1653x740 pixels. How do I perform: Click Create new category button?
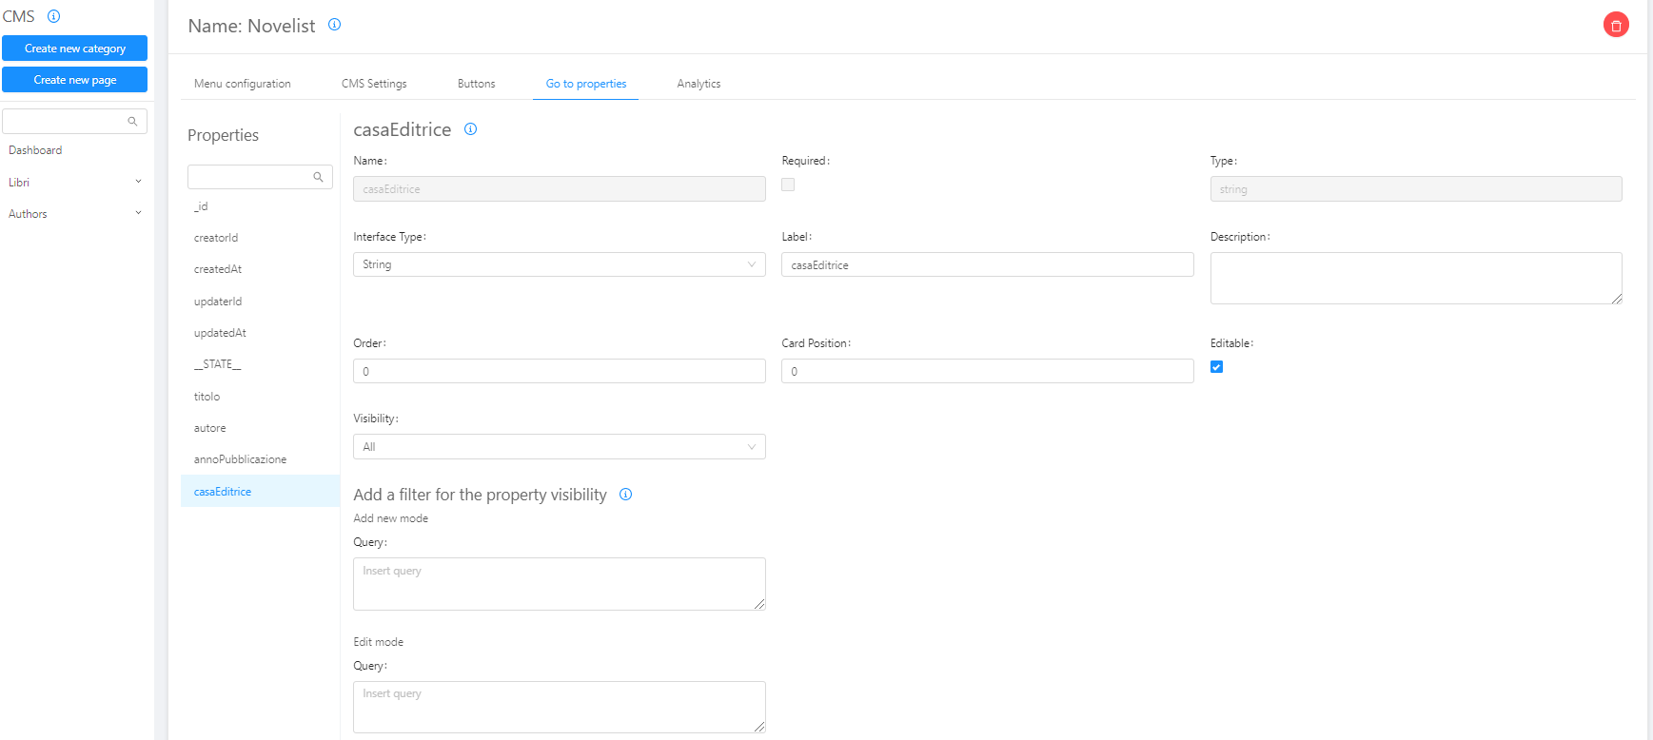coord(74,49)
